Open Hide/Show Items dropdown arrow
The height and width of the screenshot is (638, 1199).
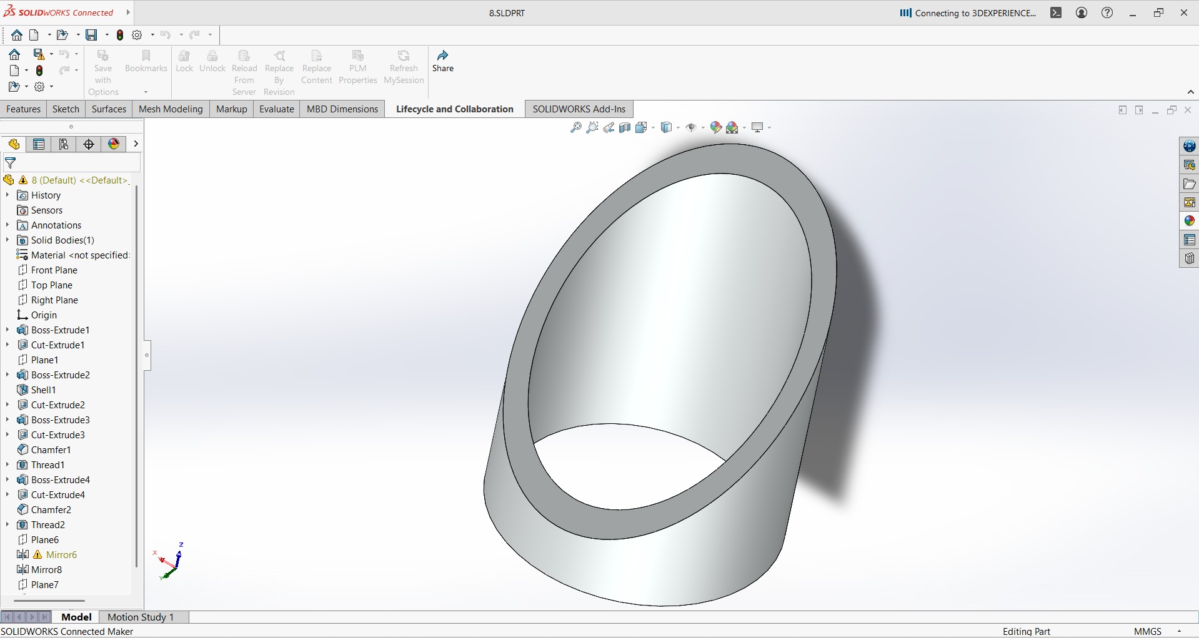click(x=703, y=127)
